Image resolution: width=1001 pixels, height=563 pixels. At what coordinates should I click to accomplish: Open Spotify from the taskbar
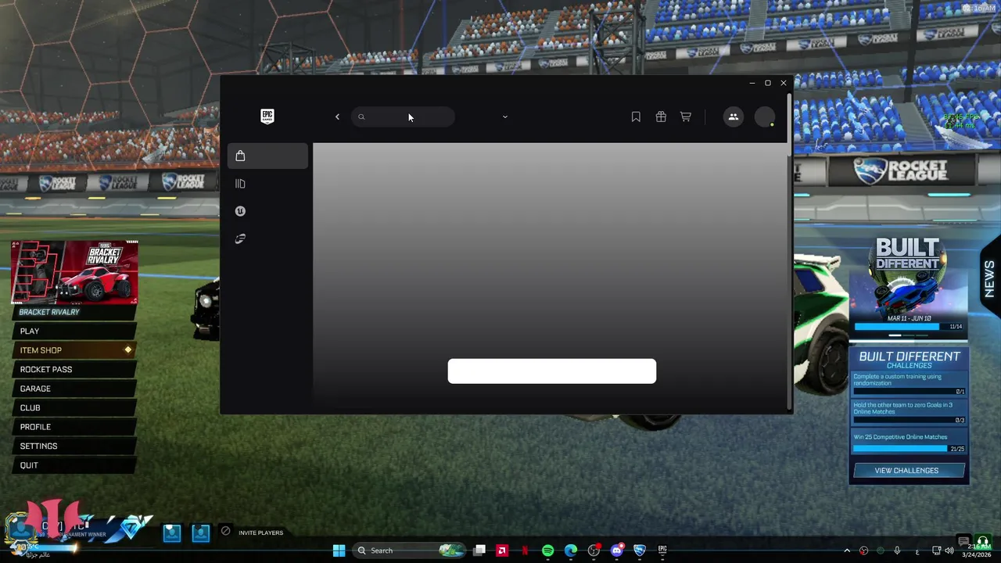[547, 550]
